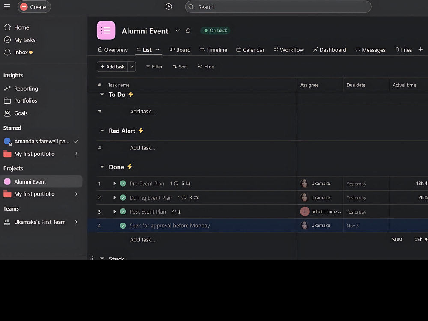This screenshot has height=321, width=428.
Task: Click the pink Alumni Event project icon
Action: coord(106,30)
